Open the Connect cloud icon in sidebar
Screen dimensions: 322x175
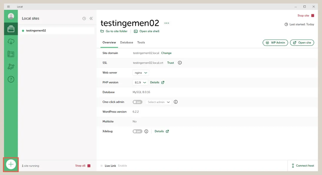click(11, 41)
